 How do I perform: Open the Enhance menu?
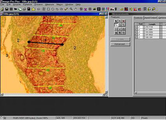(27, 5)
